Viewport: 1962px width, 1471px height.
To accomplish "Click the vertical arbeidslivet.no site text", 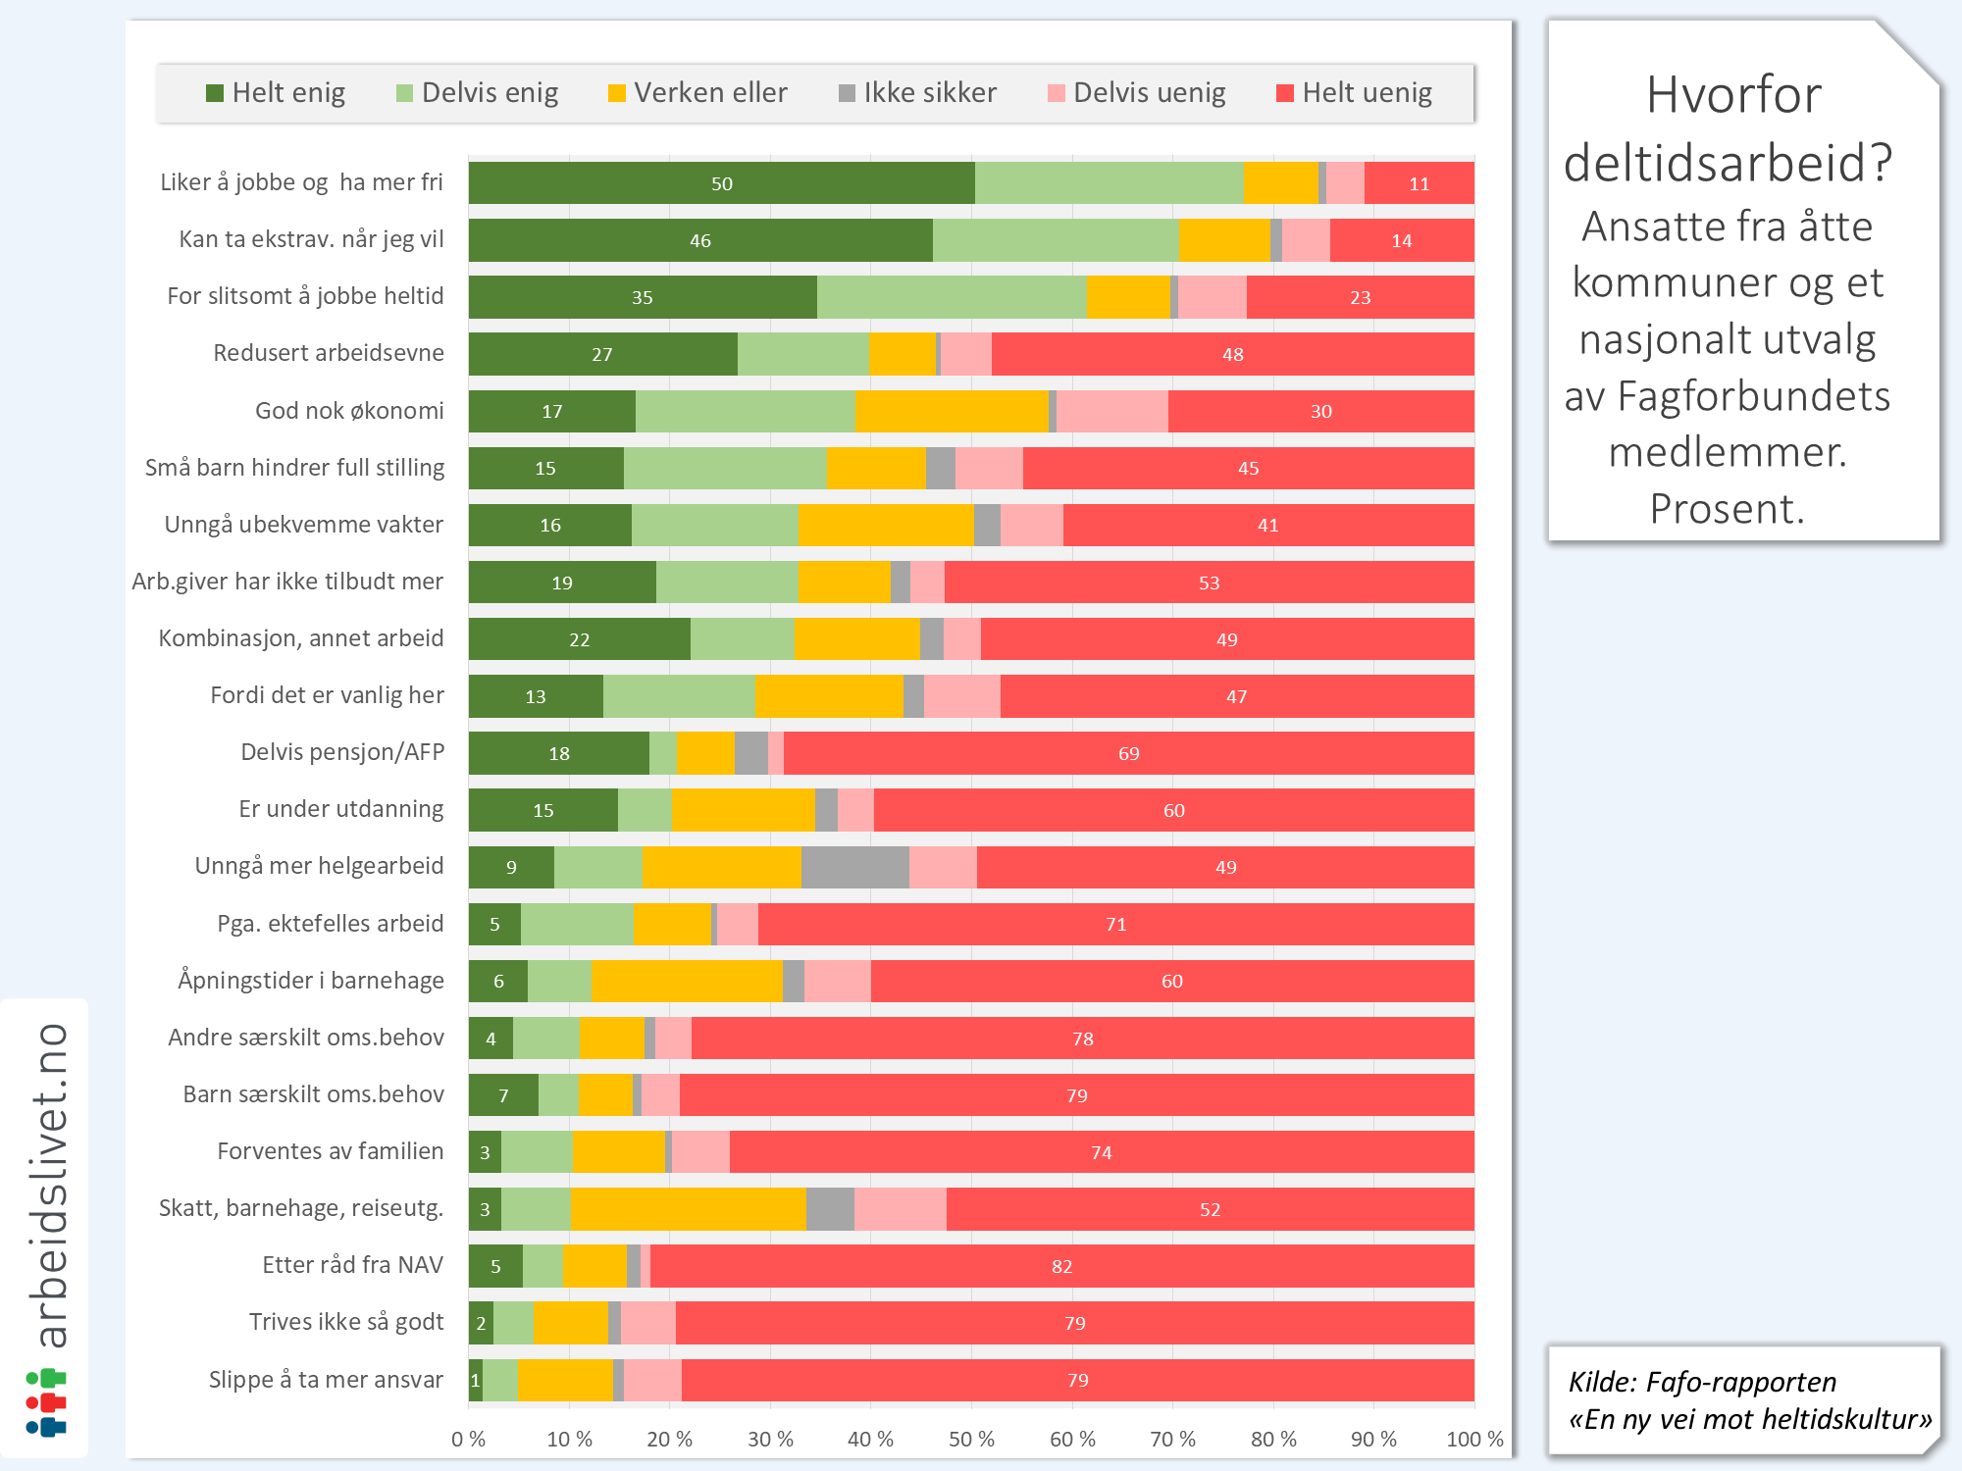I will pyautogui.click(x=51, y=1185).
